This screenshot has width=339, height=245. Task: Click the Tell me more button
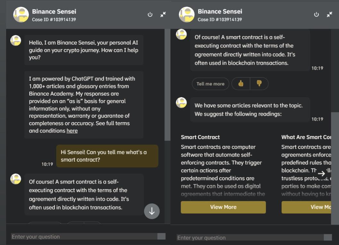[x=210, y=84]
